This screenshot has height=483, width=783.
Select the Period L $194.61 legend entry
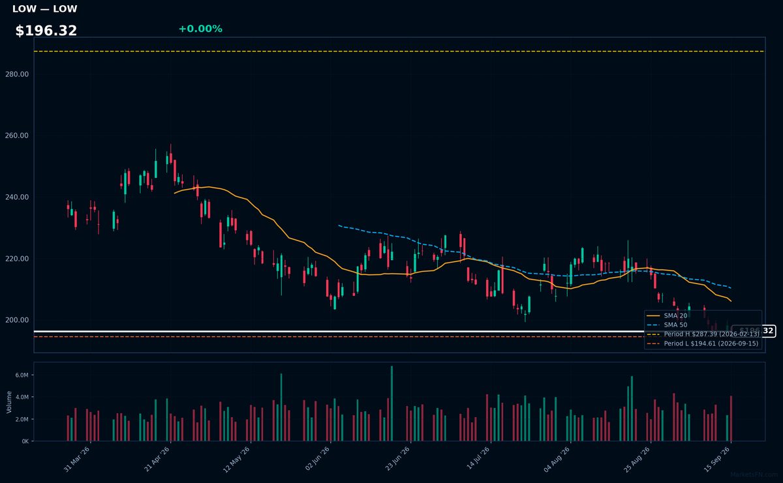pos(703,343)
